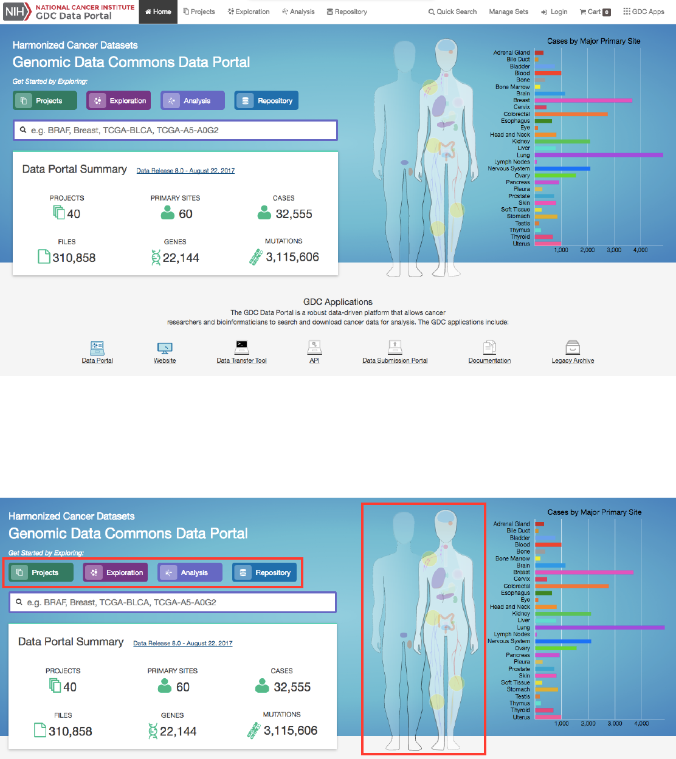Click the purple Lung bar in the upper chart

pyautogui.click(x=599, y=155)
